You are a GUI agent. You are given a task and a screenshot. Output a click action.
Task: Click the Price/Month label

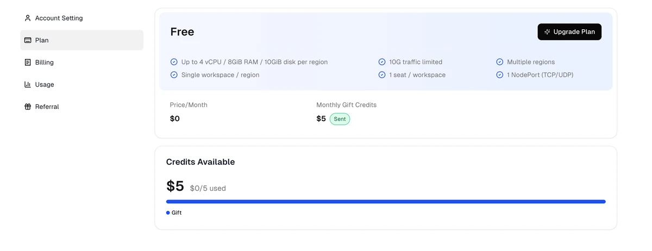(189, 105)
